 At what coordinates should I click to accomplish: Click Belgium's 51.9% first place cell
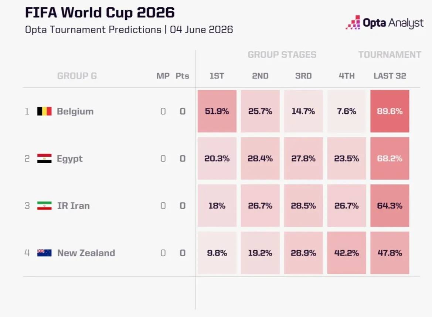pos(217,111)
